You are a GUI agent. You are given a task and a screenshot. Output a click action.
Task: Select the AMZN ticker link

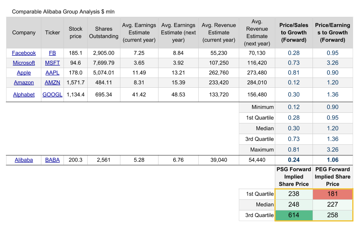pyautogui.click(x=52, y=82)
